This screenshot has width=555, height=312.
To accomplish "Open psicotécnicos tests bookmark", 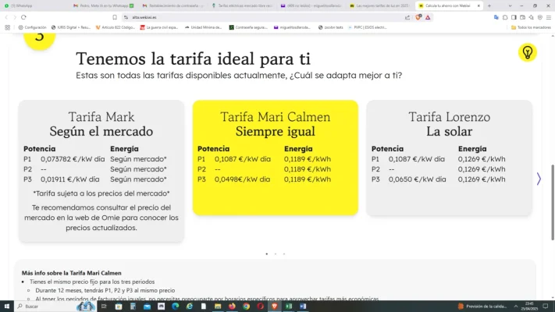I will point(331,27).
